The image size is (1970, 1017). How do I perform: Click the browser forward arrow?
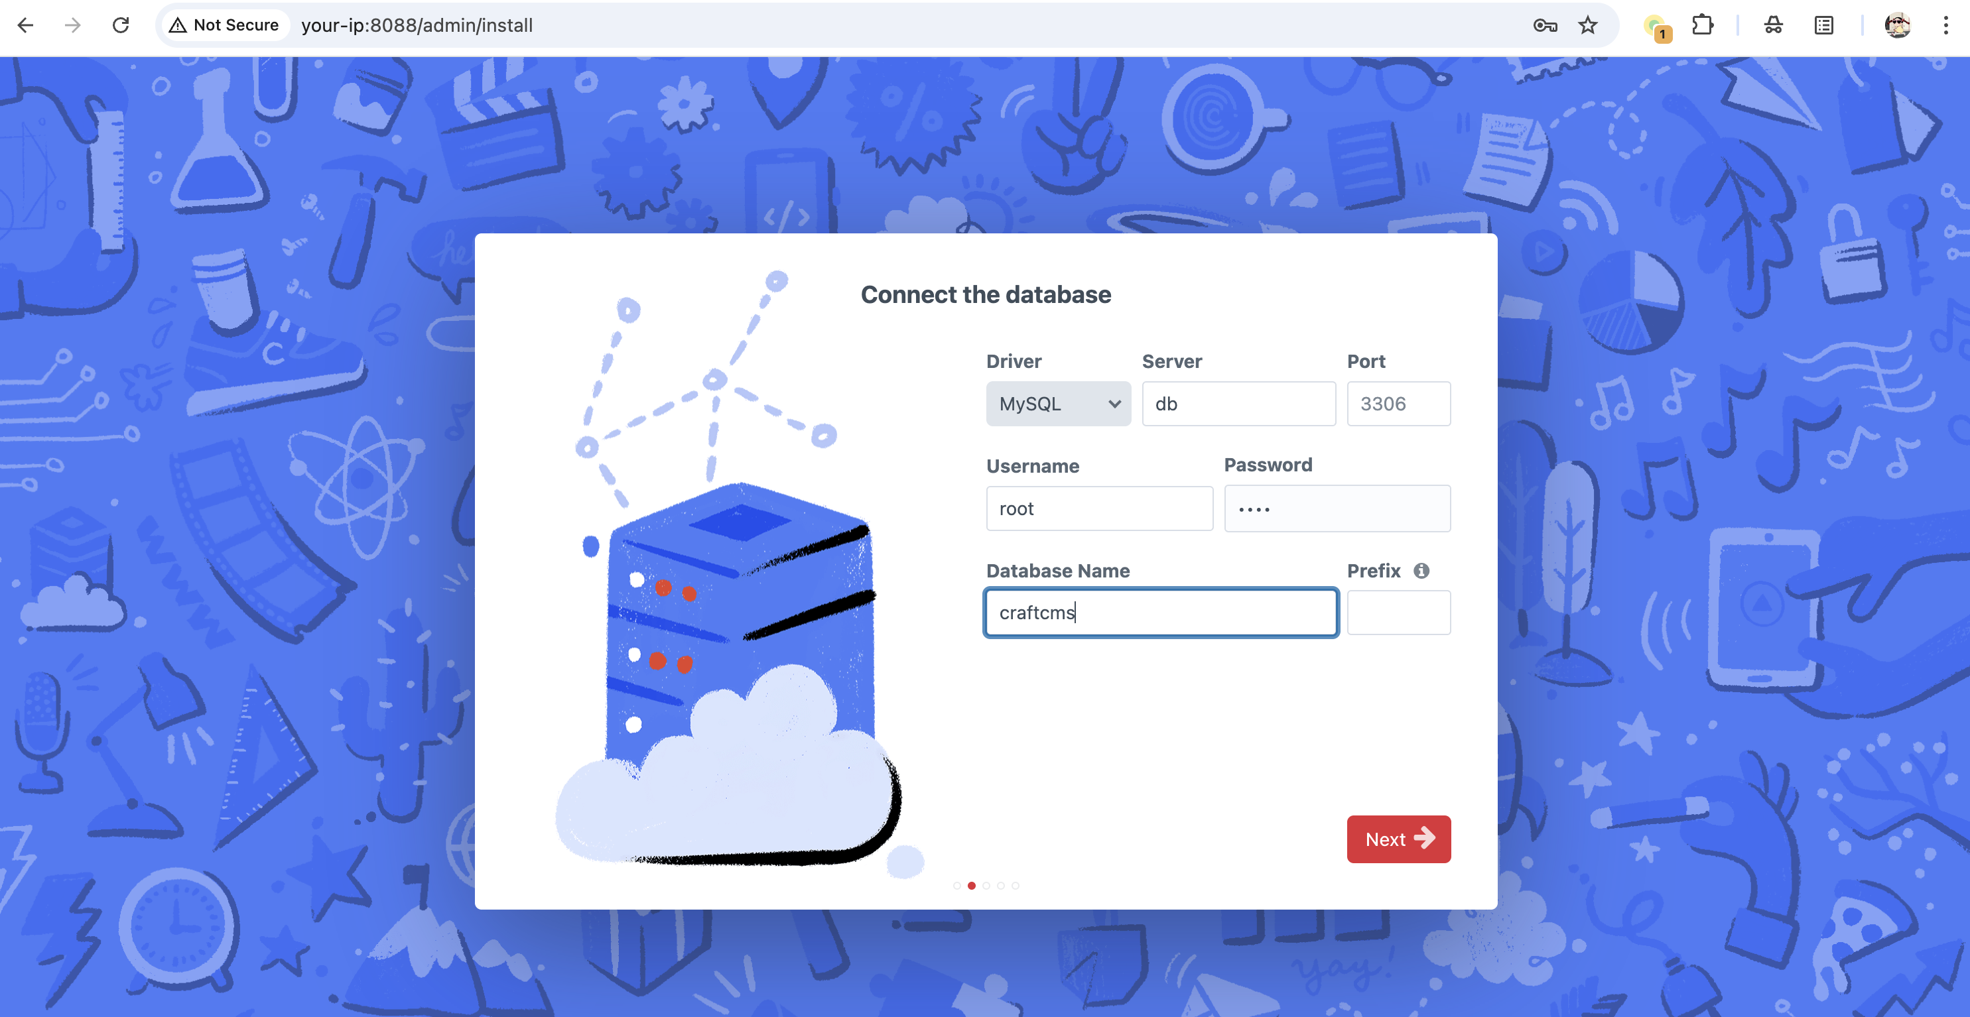coord(73,25)
